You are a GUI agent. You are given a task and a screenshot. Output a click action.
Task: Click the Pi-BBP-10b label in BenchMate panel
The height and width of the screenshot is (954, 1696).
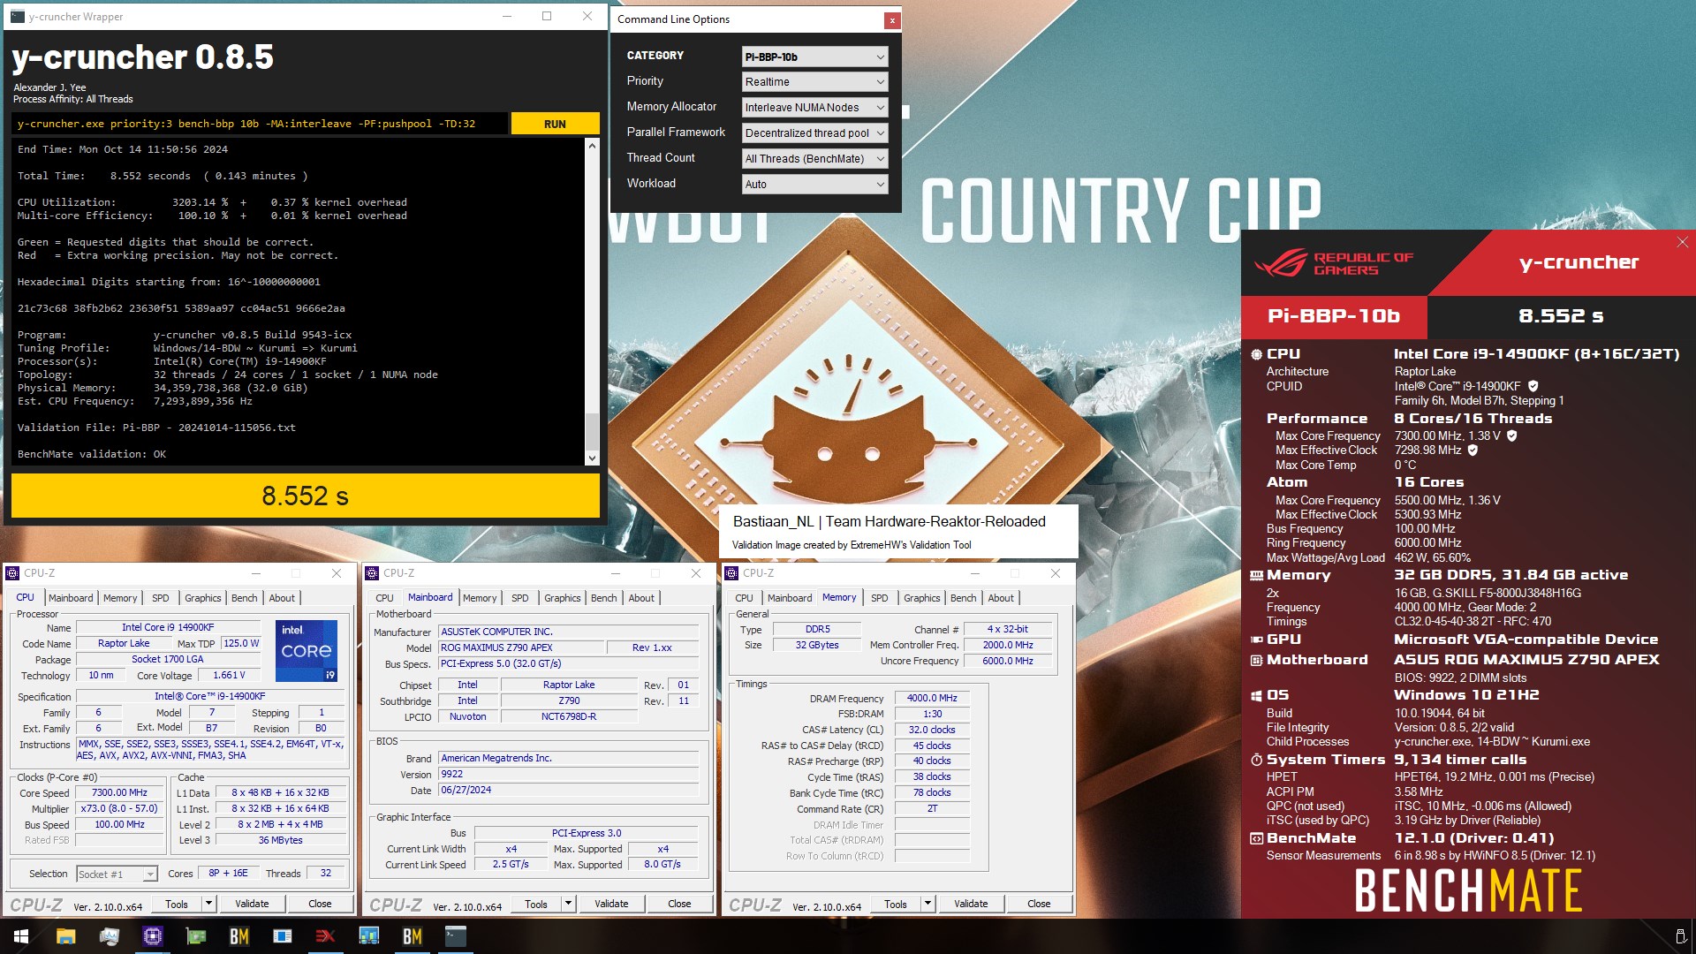[1334, 316]
